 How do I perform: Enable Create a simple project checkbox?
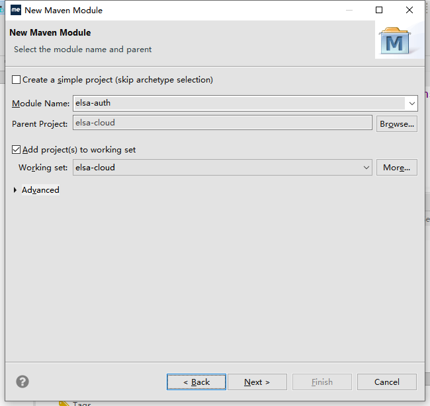[16, 80]
